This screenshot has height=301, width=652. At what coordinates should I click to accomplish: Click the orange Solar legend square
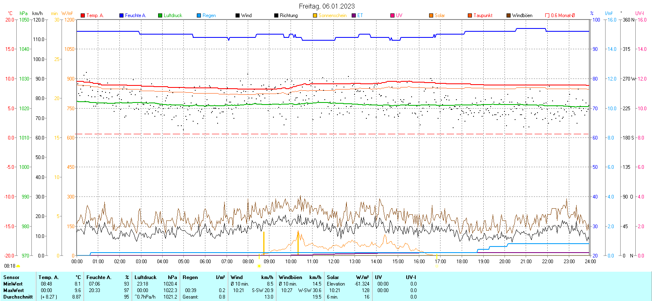431,15
